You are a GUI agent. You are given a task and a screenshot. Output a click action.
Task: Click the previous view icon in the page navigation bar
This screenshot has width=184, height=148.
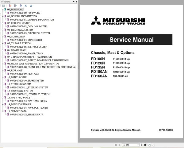coord(149,145)
